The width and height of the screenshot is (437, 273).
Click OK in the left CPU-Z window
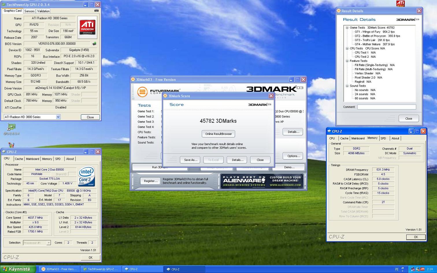tap(90, 257)
